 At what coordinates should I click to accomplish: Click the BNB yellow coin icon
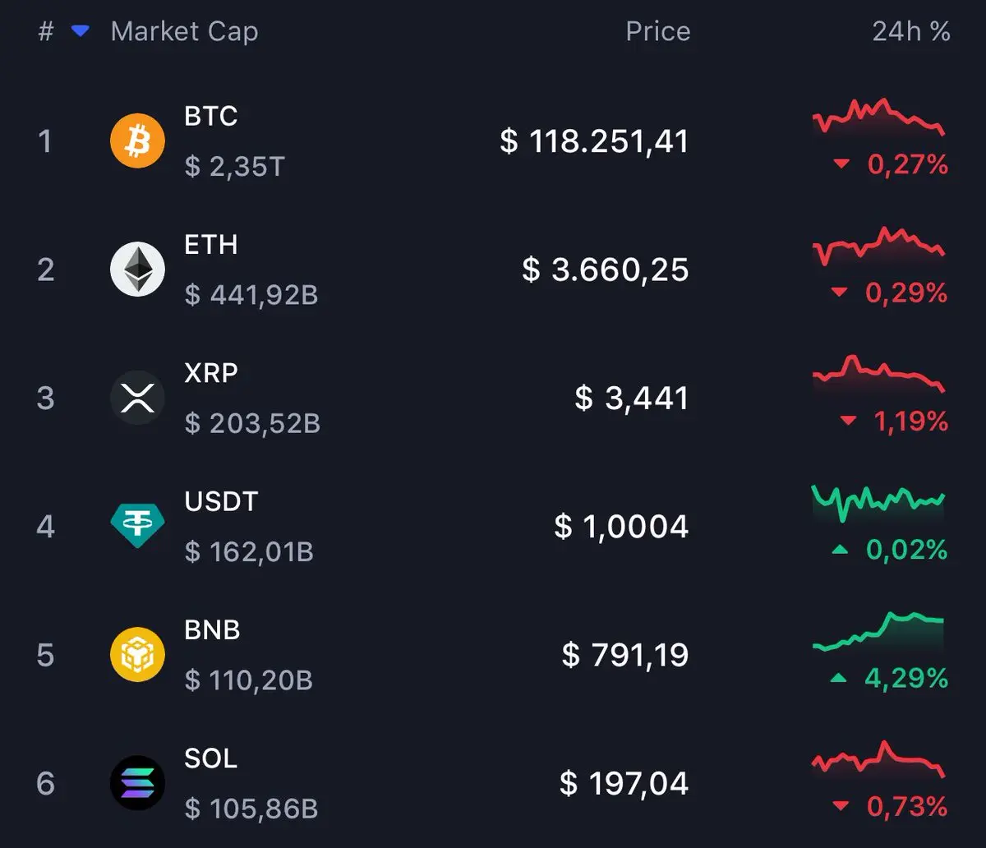(137, 655)
